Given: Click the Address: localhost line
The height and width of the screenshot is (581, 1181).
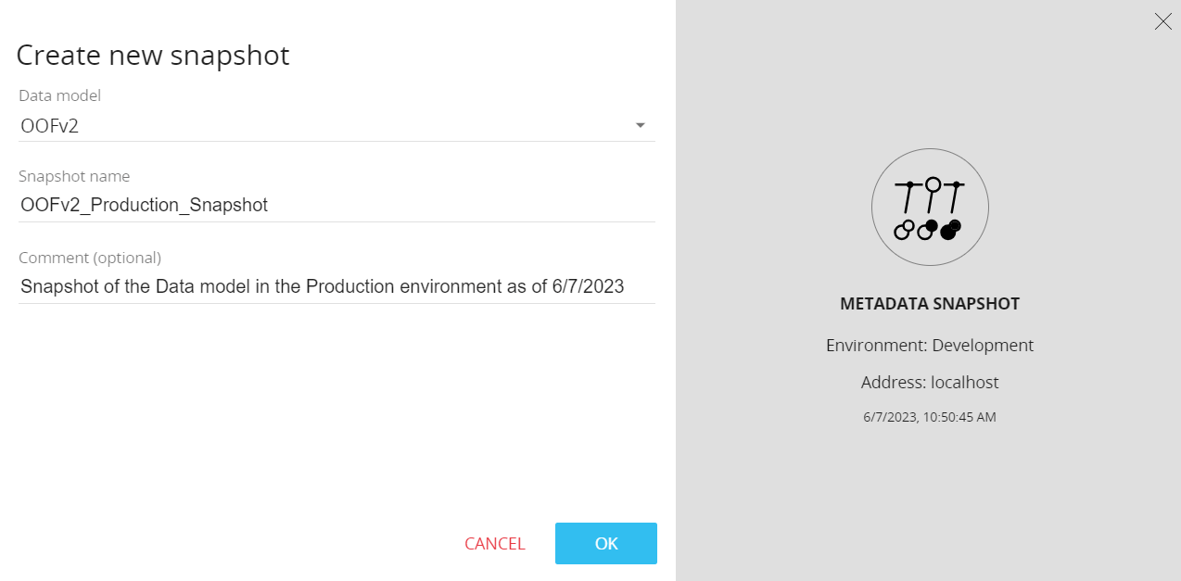Looking at the screenshot, I should 929,383.
